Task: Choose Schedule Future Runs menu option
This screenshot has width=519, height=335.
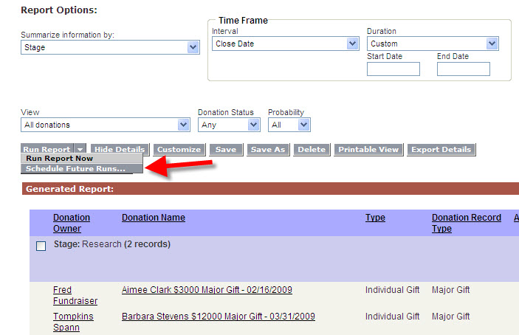Action: tap(74, 169)
